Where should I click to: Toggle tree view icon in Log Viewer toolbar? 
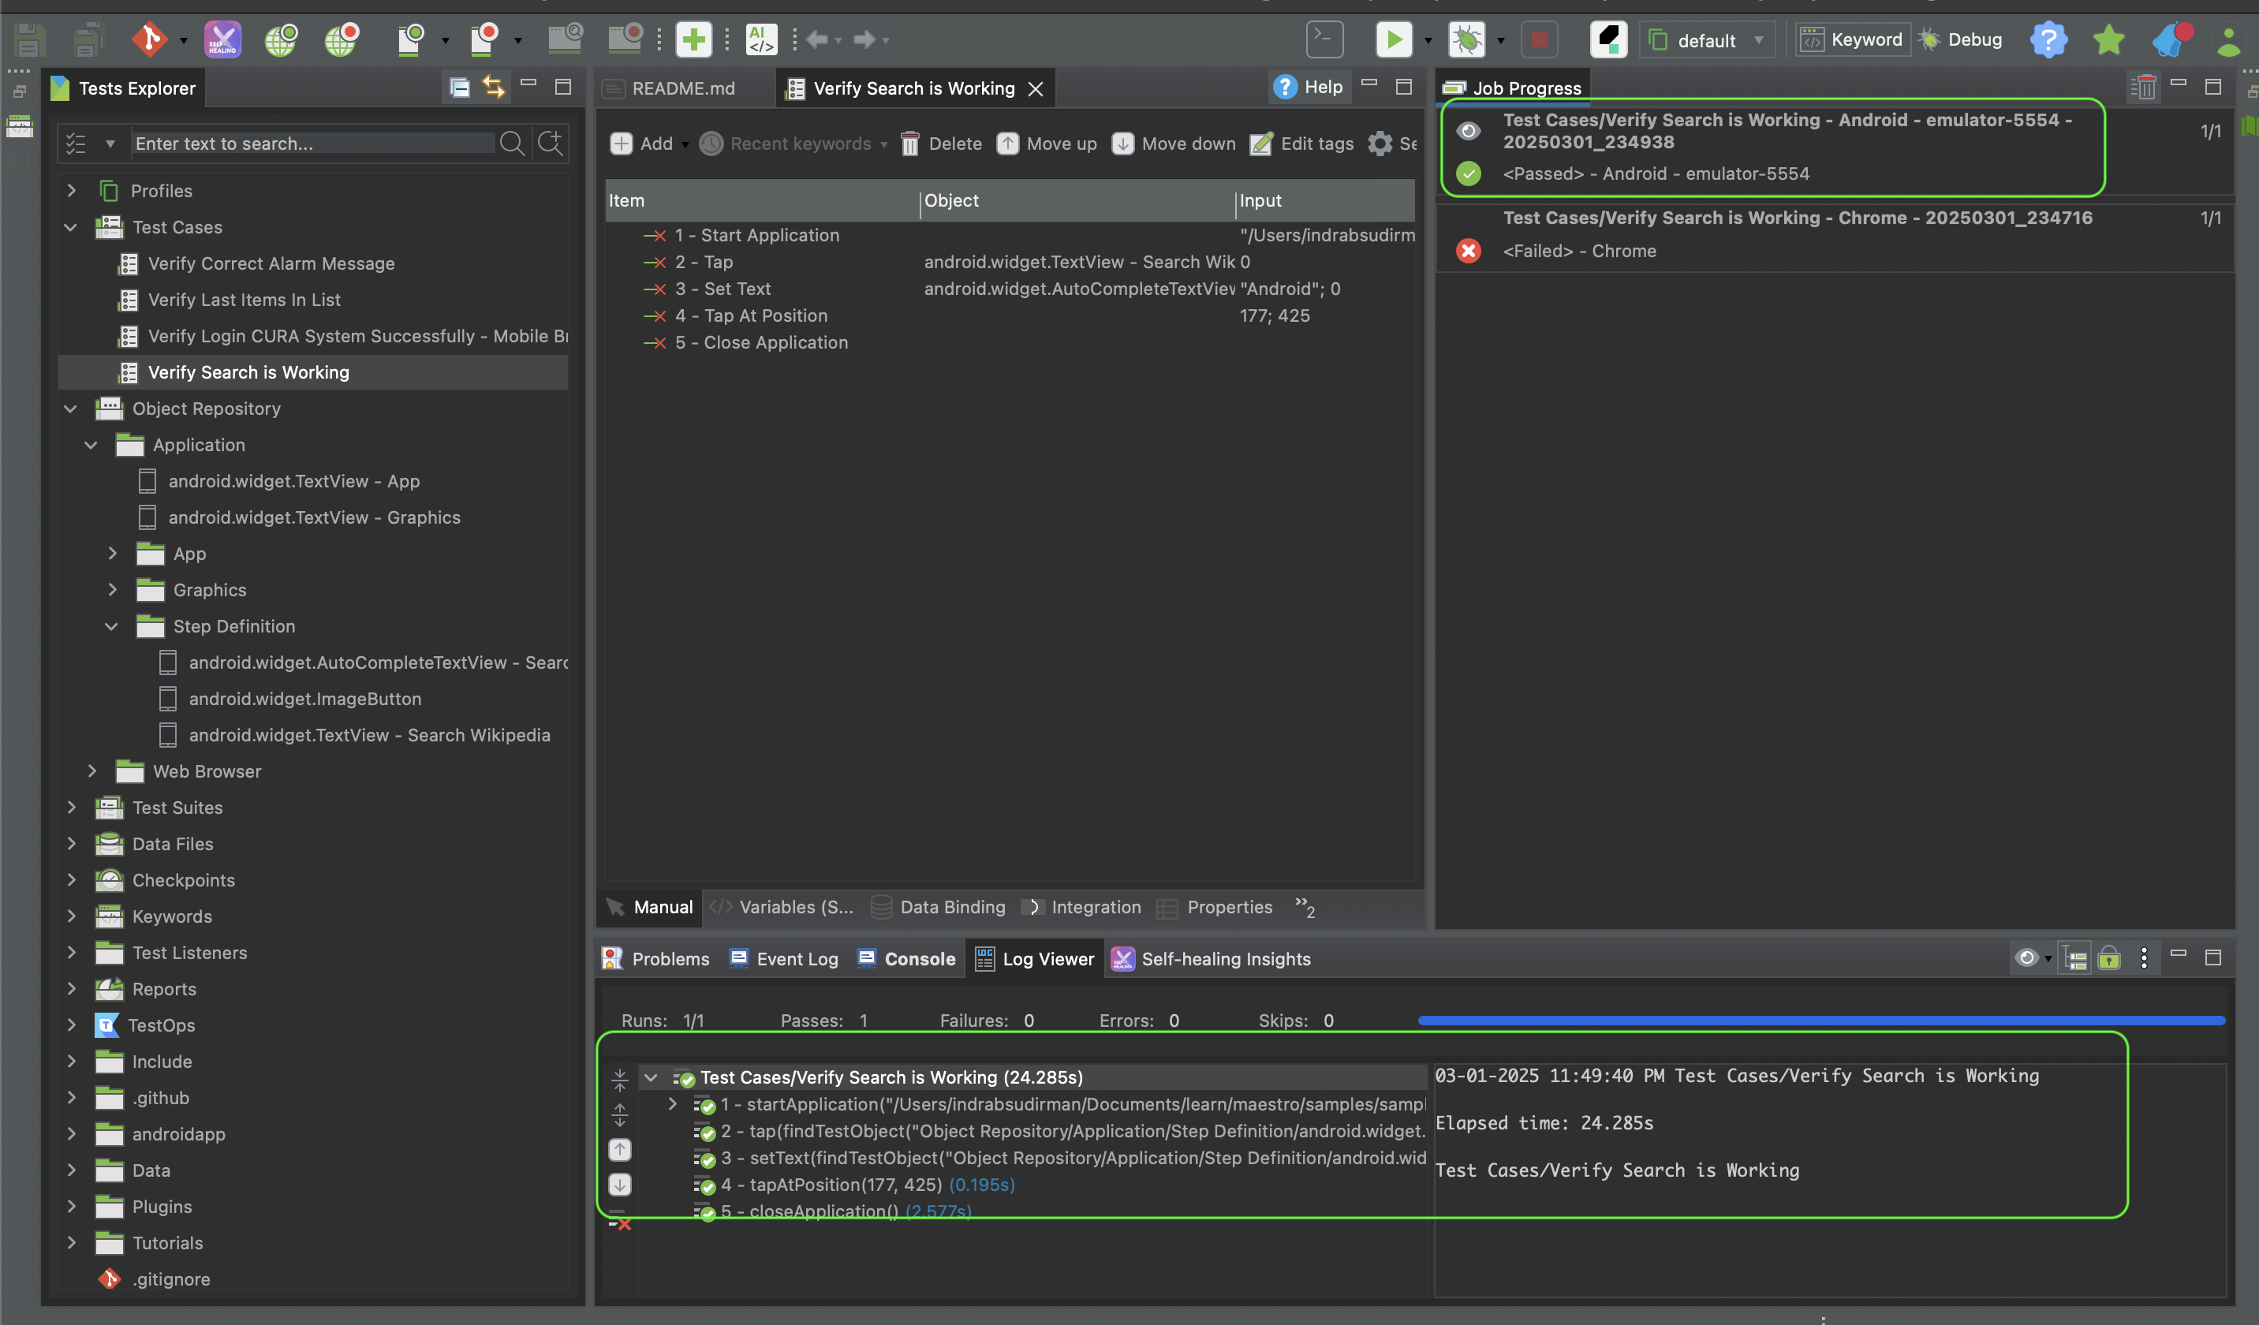[2074, 958]
